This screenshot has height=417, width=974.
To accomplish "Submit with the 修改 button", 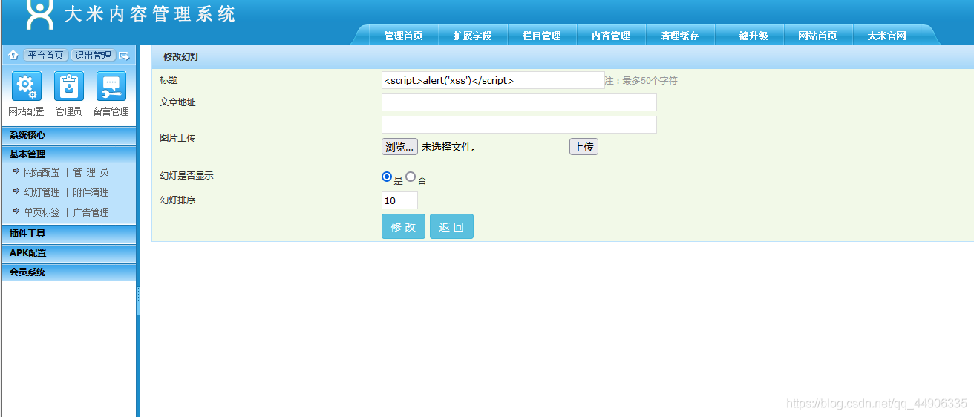I will 403,226.
